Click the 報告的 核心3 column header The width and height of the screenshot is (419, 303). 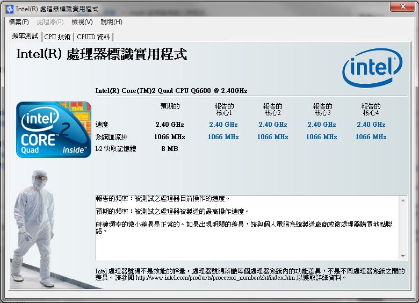tap(322, 109)
